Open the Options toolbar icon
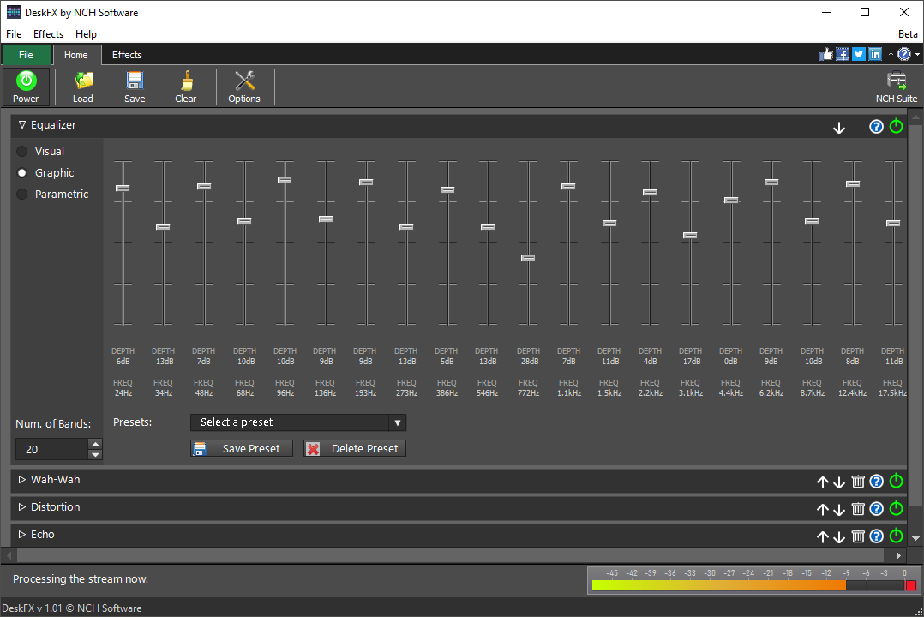Viewport: 924px width, 617px height. click(243, 86)
